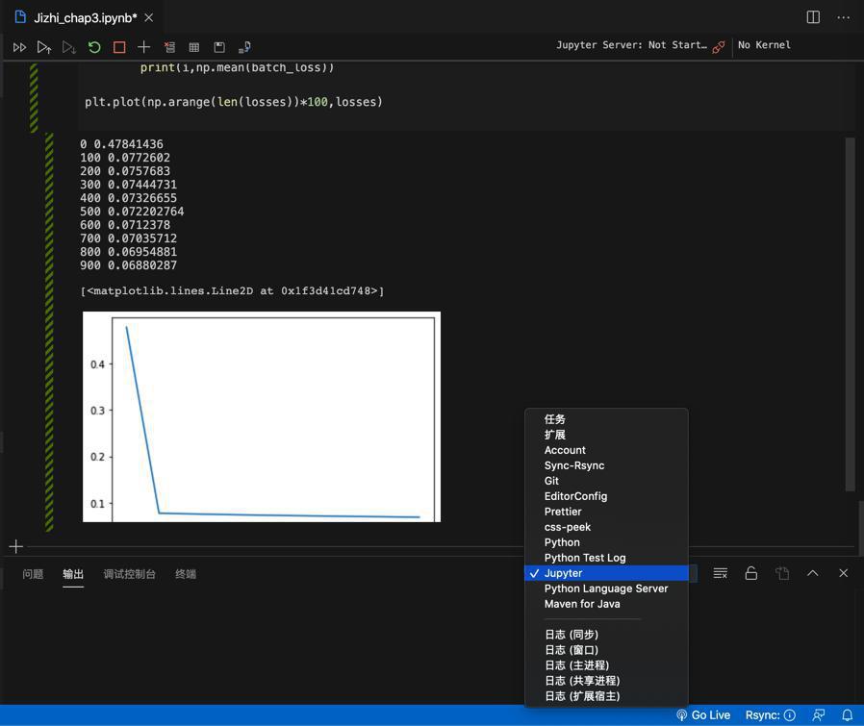Viewport: 864px width, 726px height.
Task: Select EditorConfig output channel
Action: click(x=607, y=496)
